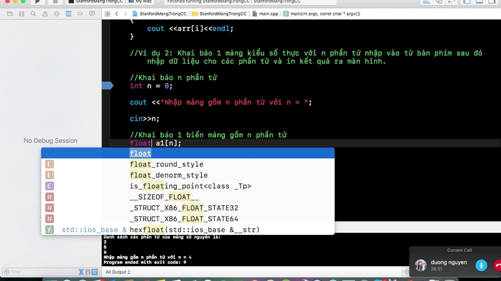The height and width of the screenshot is (281, 501).
Task: Click the activity status 'Finished running' bar
Action: (250, 2)
